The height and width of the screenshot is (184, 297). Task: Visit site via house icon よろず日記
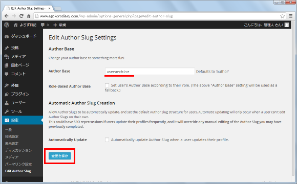tap(25, 25)
